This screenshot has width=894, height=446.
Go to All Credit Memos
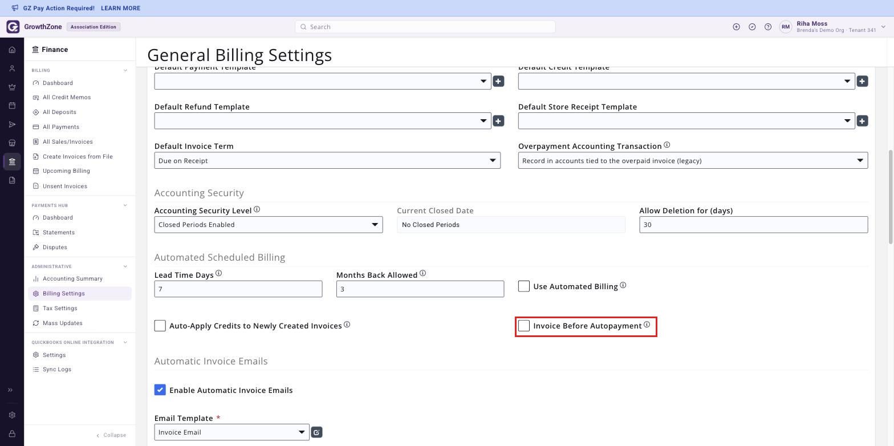(67, 98)
